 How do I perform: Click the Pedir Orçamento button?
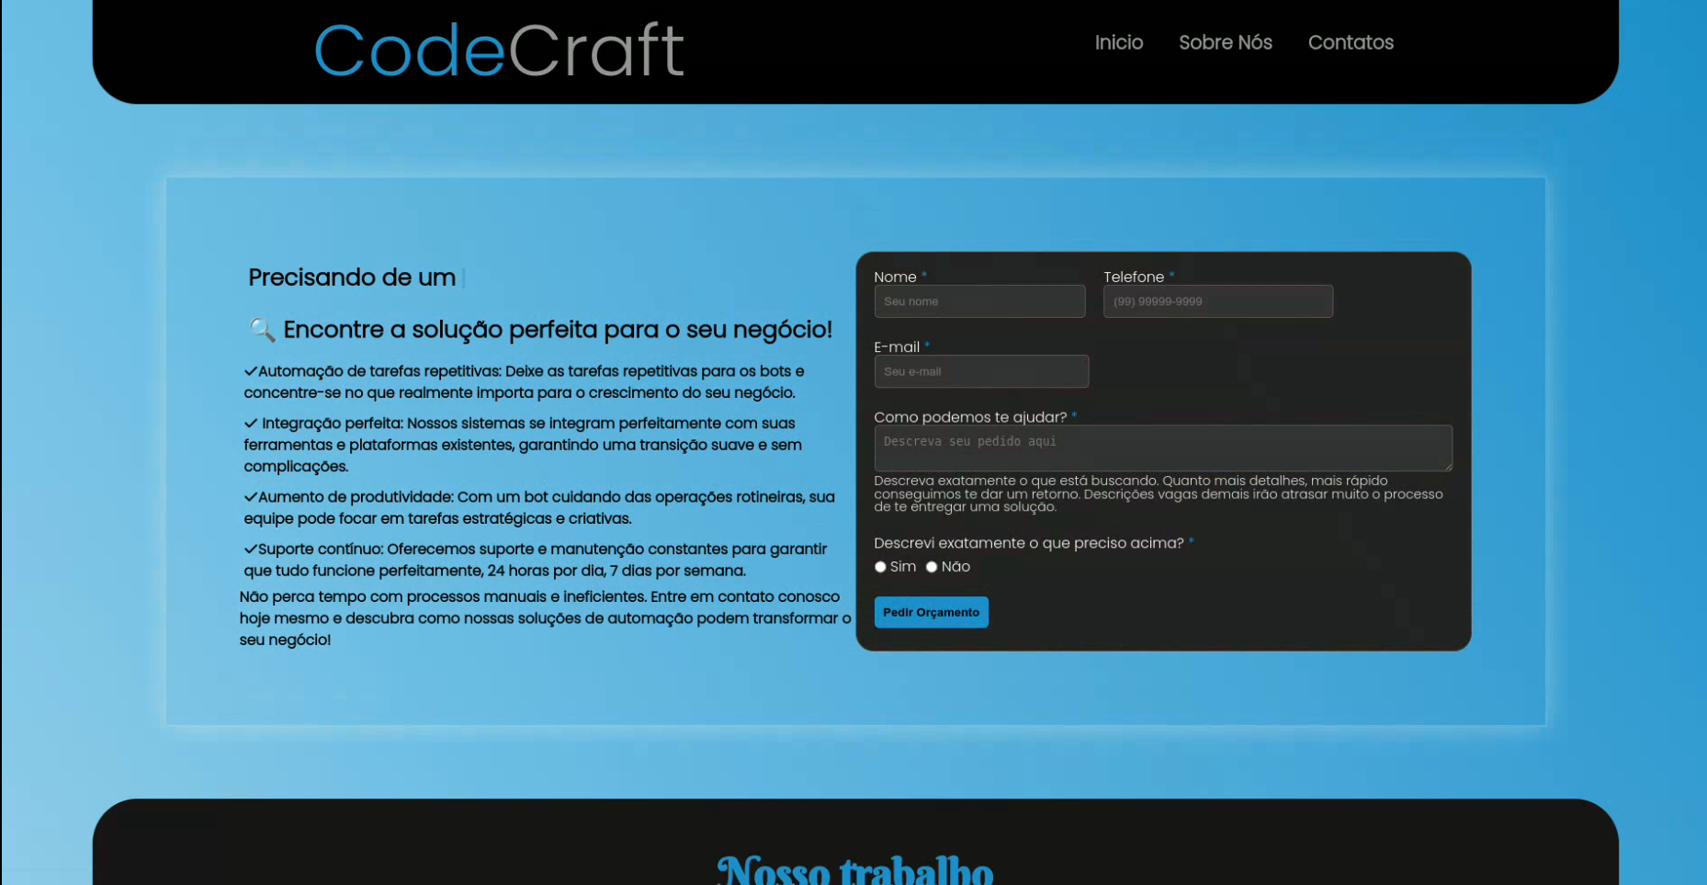point(931,612)
